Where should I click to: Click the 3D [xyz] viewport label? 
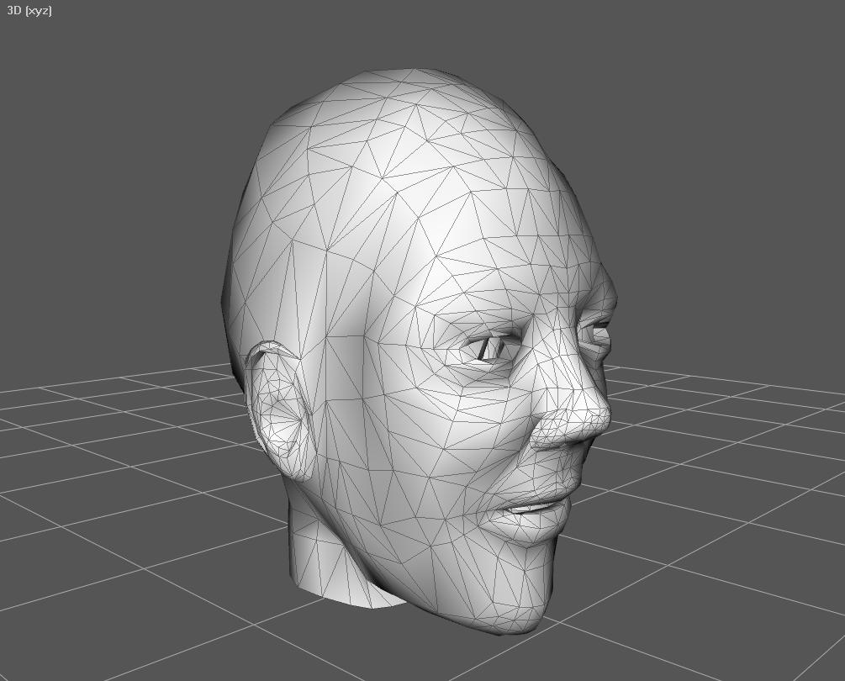(x=29, y=11)
